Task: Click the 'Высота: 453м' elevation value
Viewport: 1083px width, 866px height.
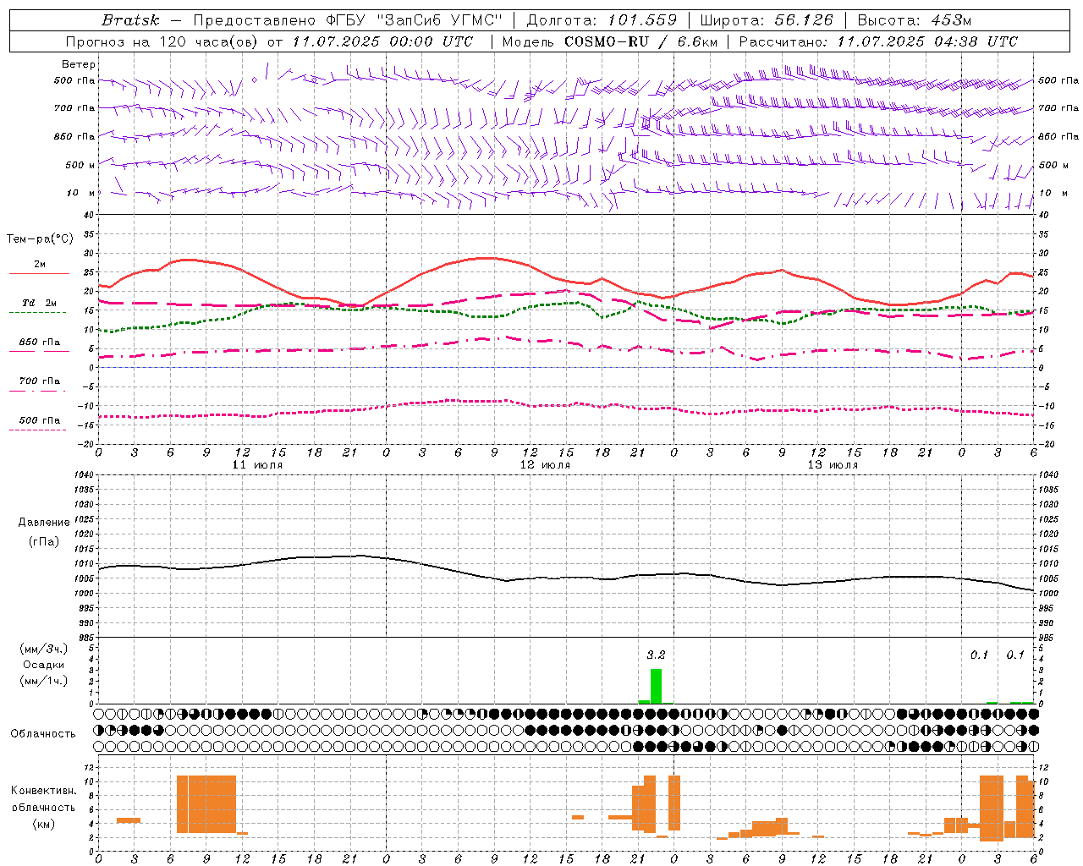Action: [914, 20]
